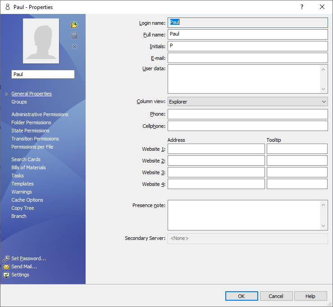The width and height of the screenshot is (333, 307).
Task: Click the Website 3 tooltip field
Action: click(x=297, y=172)
